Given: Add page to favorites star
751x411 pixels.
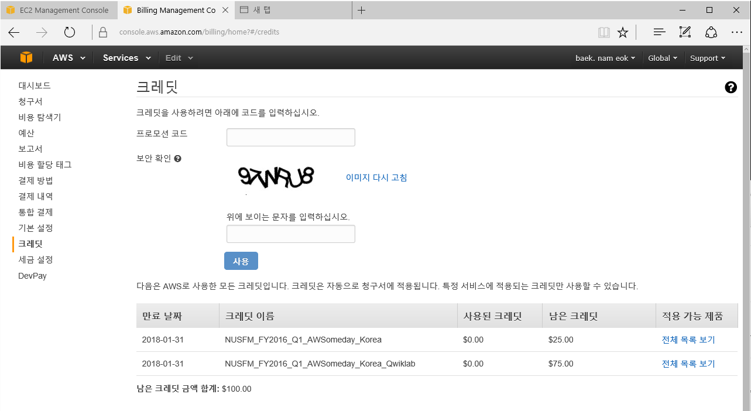Looking at the screenshot, I should [623, 32].
